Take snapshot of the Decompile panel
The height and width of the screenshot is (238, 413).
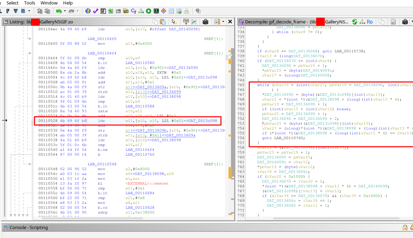pyautogui.click(x=405, y=22)
